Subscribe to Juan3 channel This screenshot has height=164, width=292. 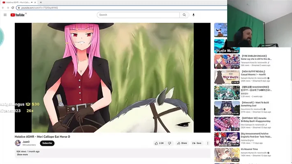(x=47, y=143)
